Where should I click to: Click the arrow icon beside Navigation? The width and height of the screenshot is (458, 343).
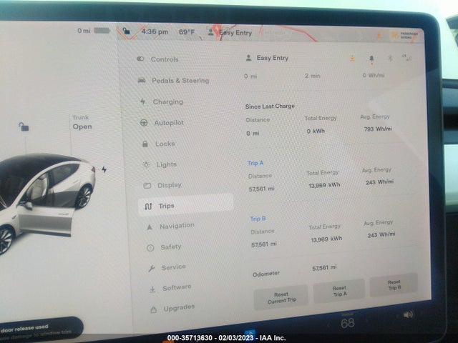[x=150, y=227]
